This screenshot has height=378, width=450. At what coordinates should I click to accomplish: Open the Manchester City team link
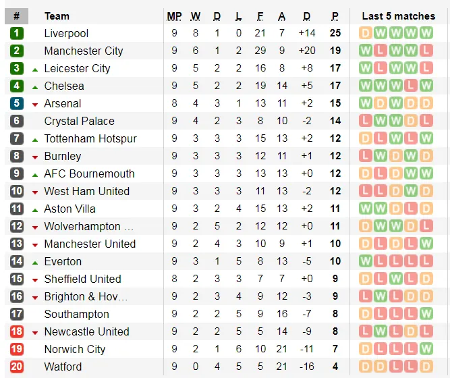83,51
